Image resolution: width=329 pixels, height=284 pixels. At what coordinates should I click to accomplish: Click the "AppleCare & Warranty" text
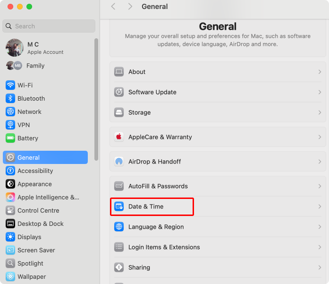point(160,137)
